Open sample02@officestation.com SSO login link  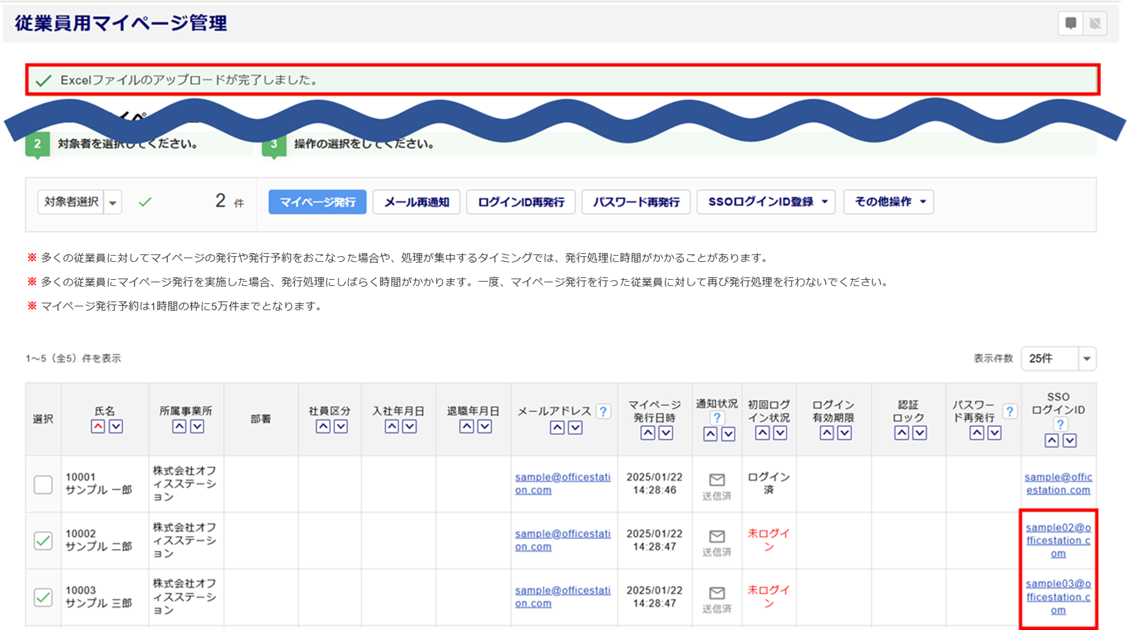(1058, 540)
